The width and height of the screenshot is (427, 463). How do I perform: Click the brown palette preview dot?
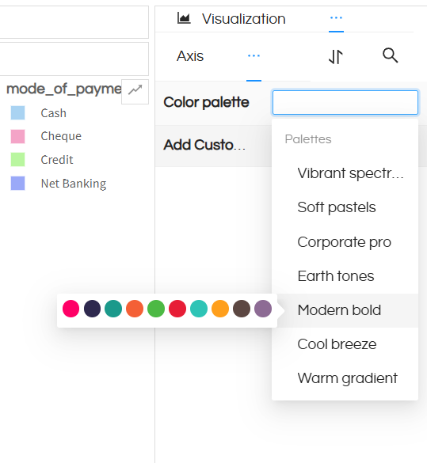pos(242,309)
